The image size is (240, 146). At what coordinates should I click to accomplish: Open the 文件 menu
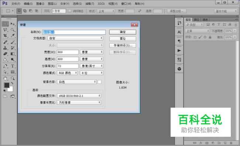[16, 4]
